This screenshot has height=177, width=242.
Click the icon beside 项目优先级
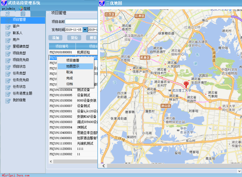point(8,61)
